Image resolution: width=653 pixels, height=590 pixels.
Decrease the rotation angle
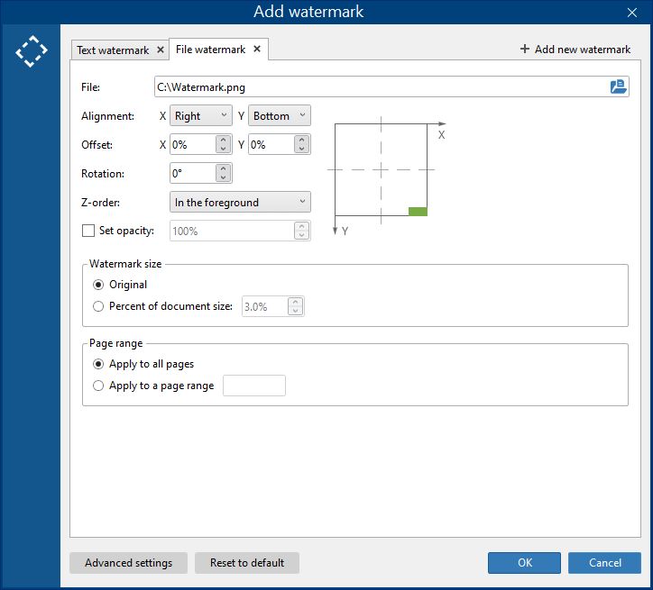pos(223,177)
